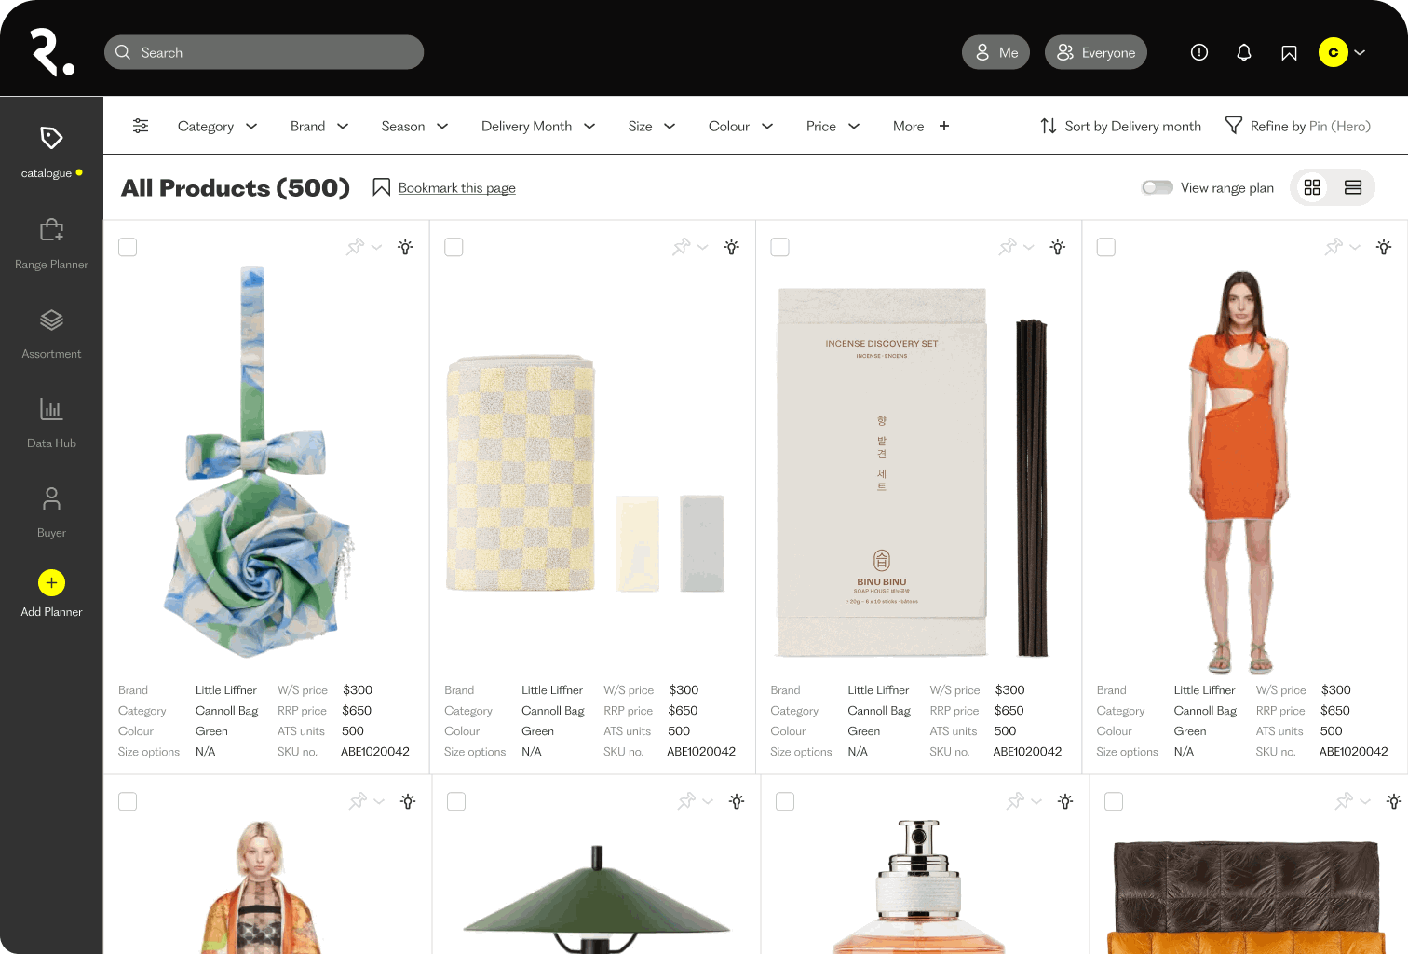1408x954 pixels.
Task: Switch to list view layout icon
Action: click(x=1353, y=187)
